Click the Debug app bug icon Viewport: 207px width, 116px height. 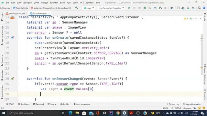coord(145,8)
